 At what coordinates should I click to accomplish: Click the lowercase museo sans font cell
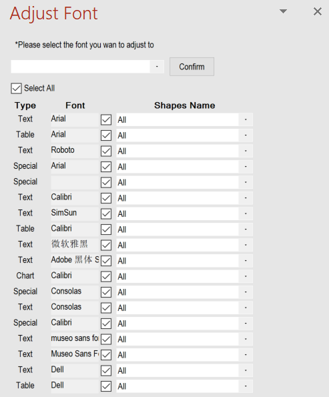click(75, 339)
